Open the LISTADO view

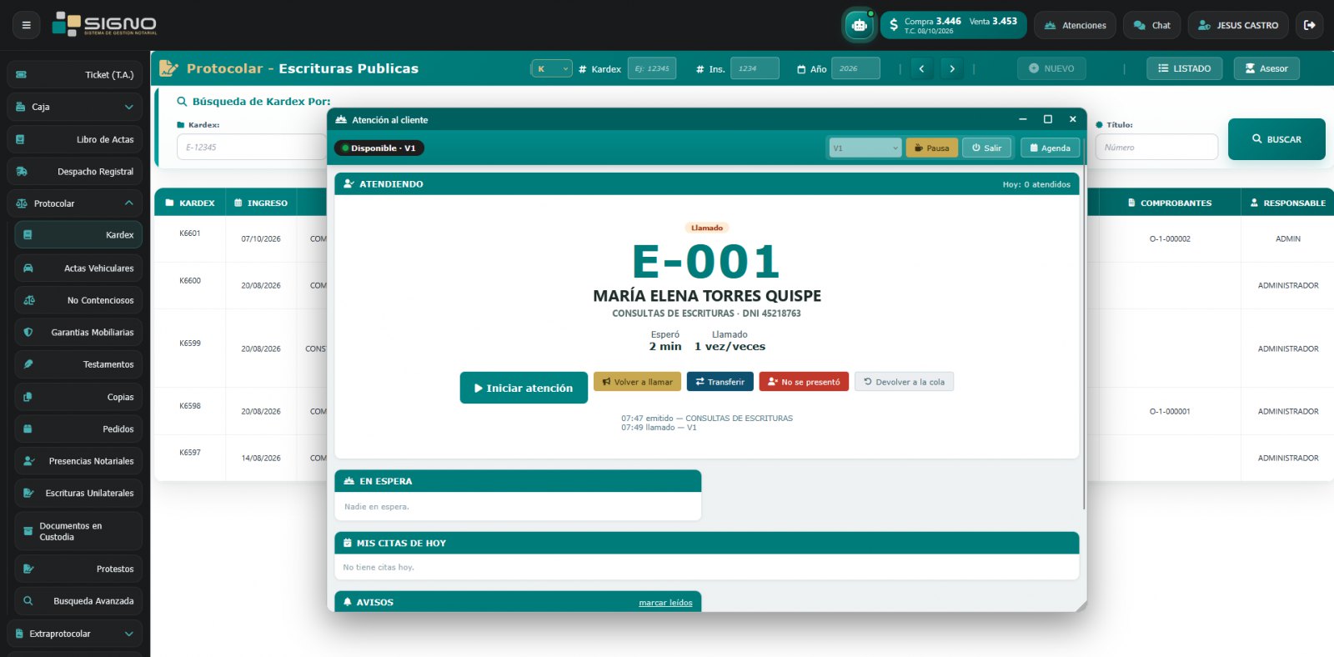click(x=1185, y=68)
